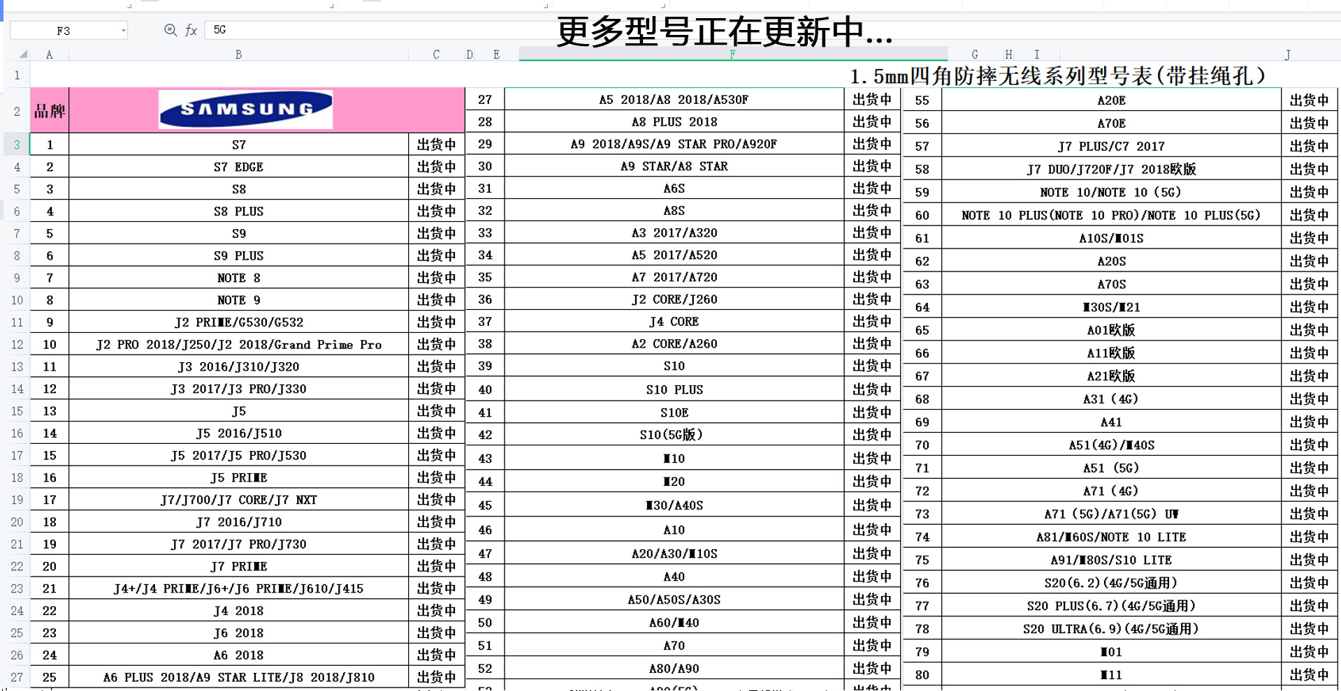Viewport: 1341px width, 691px height.
Task: Expand the Name Box dropdown arrow
Action: point(123,30)
